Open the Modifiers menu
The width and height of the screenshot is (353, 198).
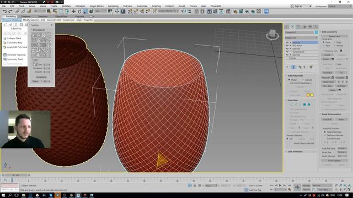pyautogui.click(x=66, y=6)
